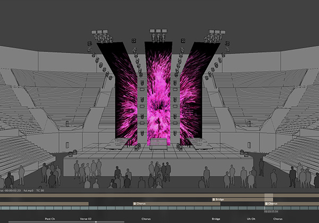
Task: Select the four-cell blinder left of center screen
Action: click(133, 41)
